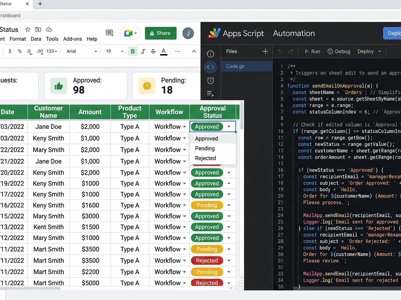Image resolution: width=401 pixels, height=300 pixels.
Task: Open Apps Script Overview info icon
Action: tap(211, 54)
